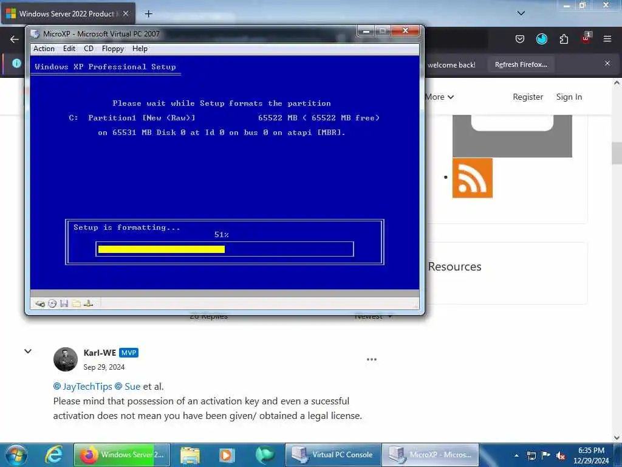The height and width of the screenshot is (467, 622).
Task: Open the Edit menu in Virtual PC
Action: tap(69, 49)
